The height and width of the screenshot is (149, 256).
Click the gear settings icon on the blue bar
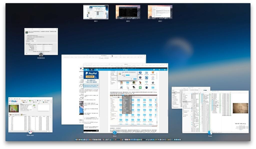click(x=165, y=70)
